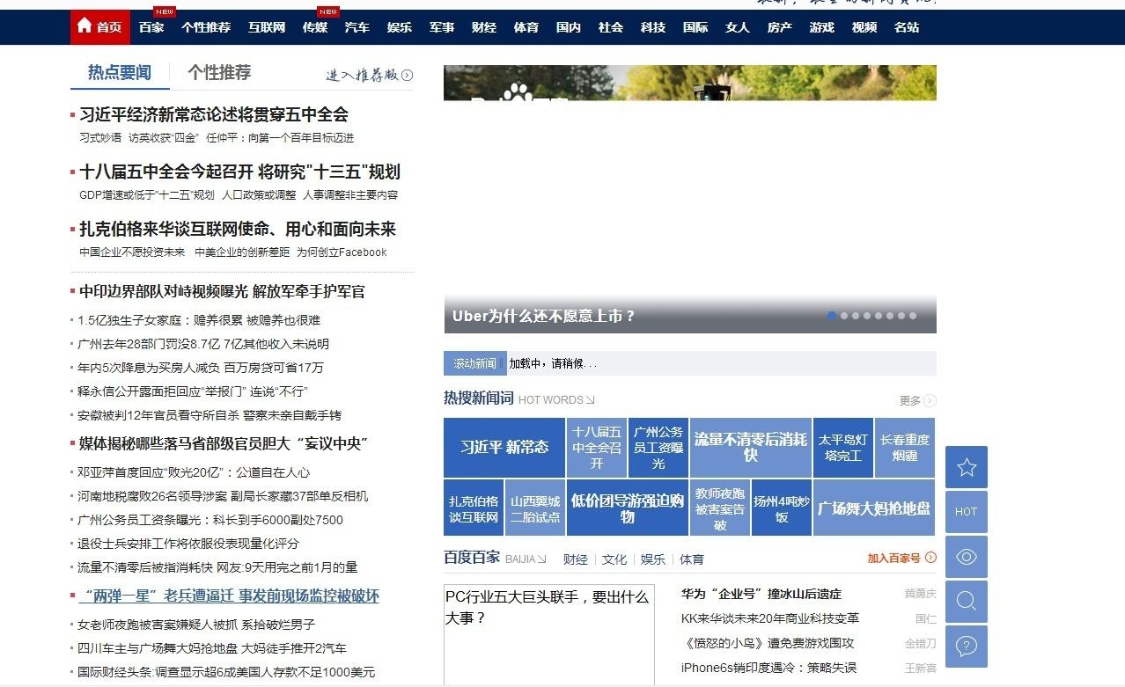Viewport: 1125px width, 687px height.
Task: Click the 流量不清零后消耗快 tile
Action: (751, 447)
